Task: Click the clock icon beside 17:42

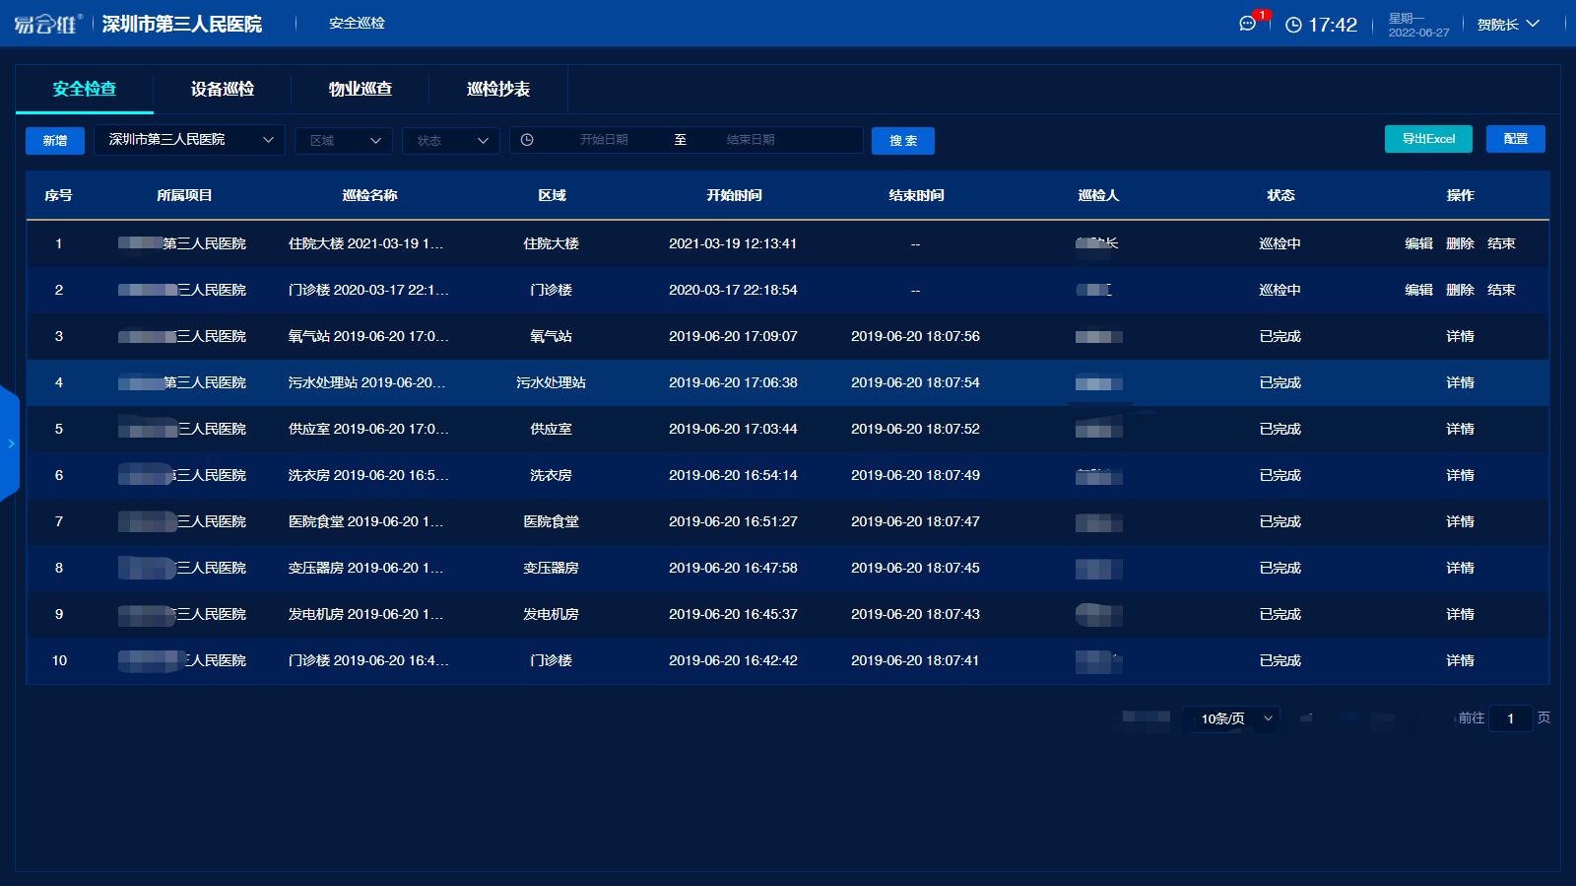Action: [x=1293, y=25]
